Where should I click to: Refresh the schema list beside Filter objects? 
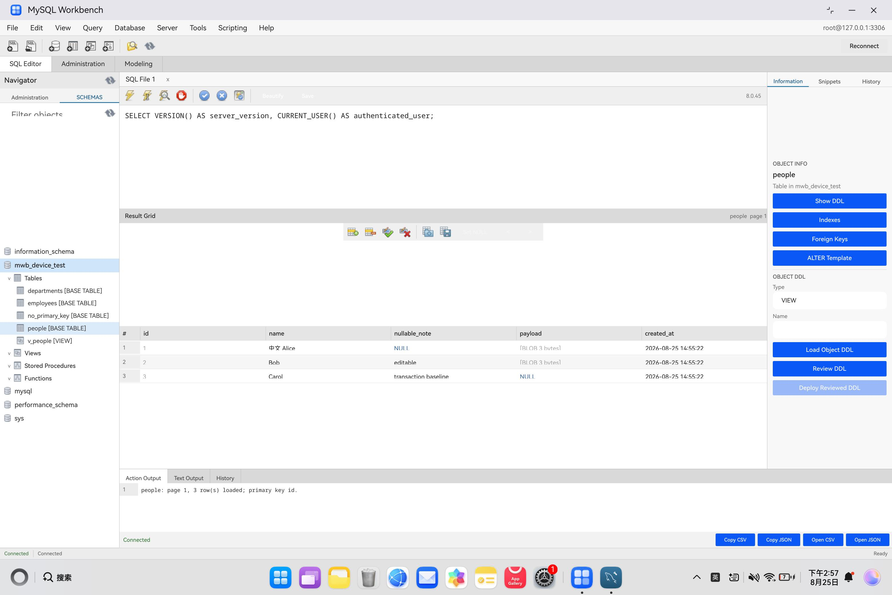(110, 113)
